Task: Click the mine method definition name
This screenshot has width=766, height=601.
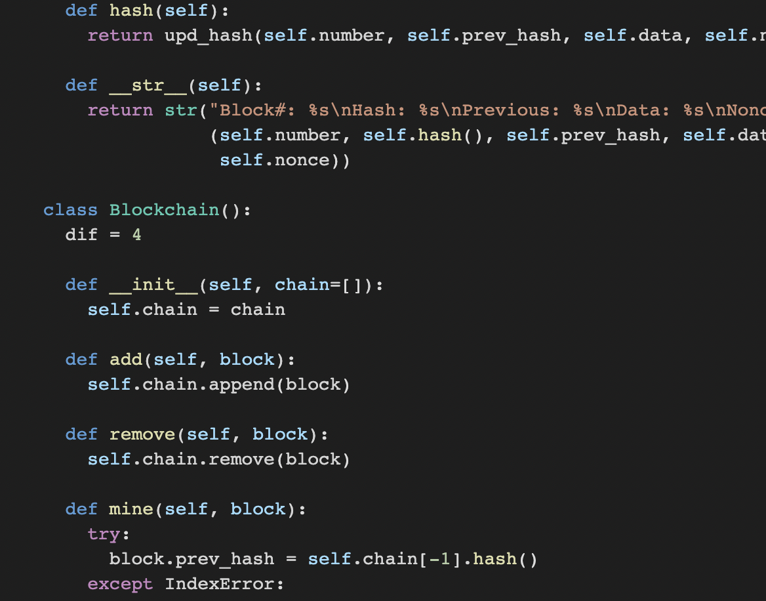Action: [x=131, y=509]
